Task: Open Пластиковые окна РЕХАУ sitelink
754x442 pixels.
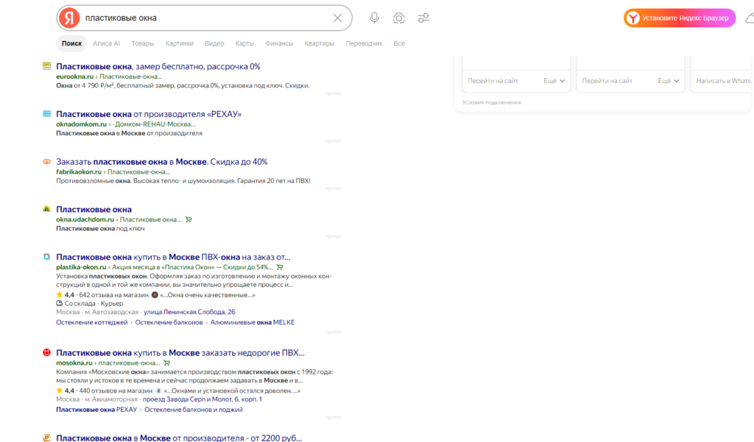Action: (96, 410)
